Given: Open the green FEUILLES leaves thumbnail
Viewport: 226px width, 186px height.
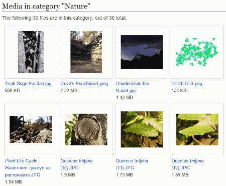Looking at the screenshot, I should 197,52.
